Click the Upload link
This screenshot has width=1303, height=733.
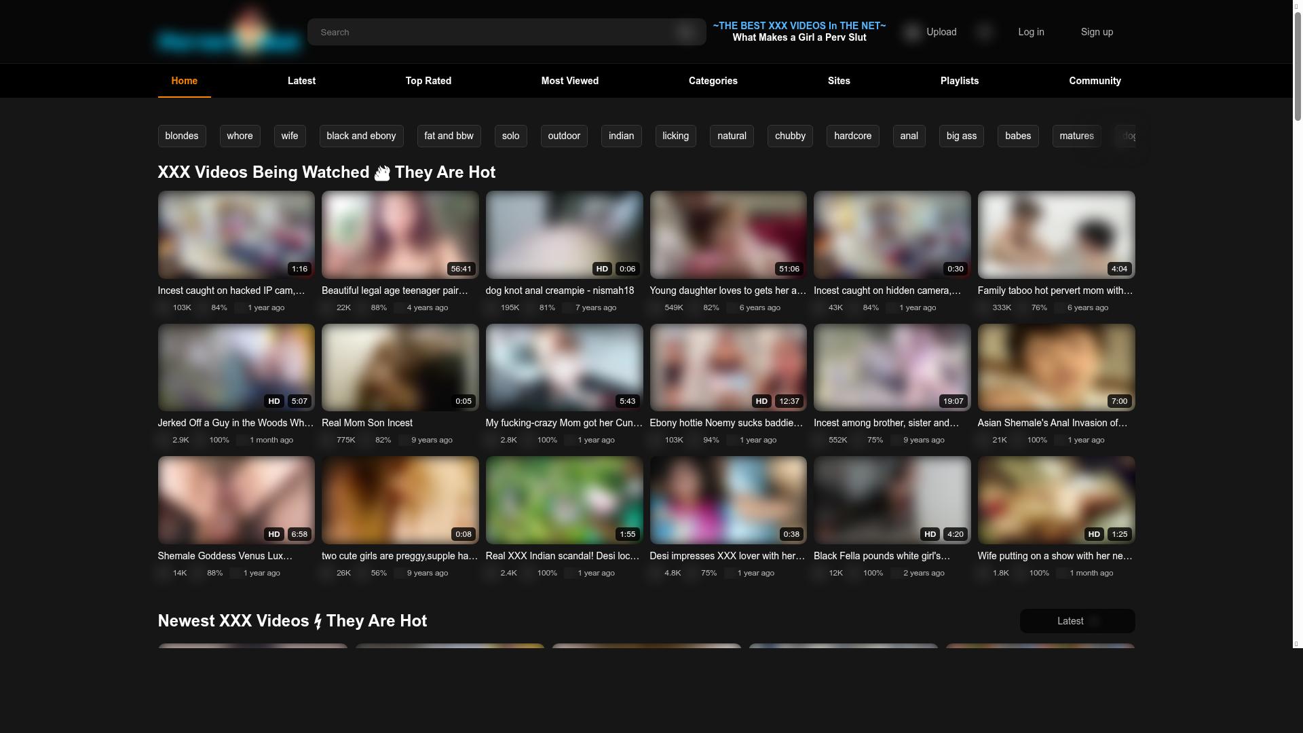941,32
